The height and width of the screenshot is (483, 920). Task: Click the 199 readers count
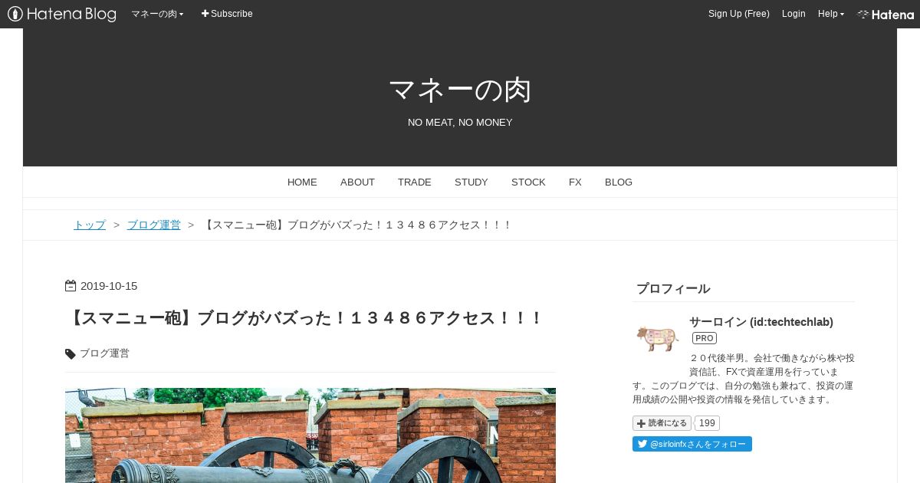707,423
